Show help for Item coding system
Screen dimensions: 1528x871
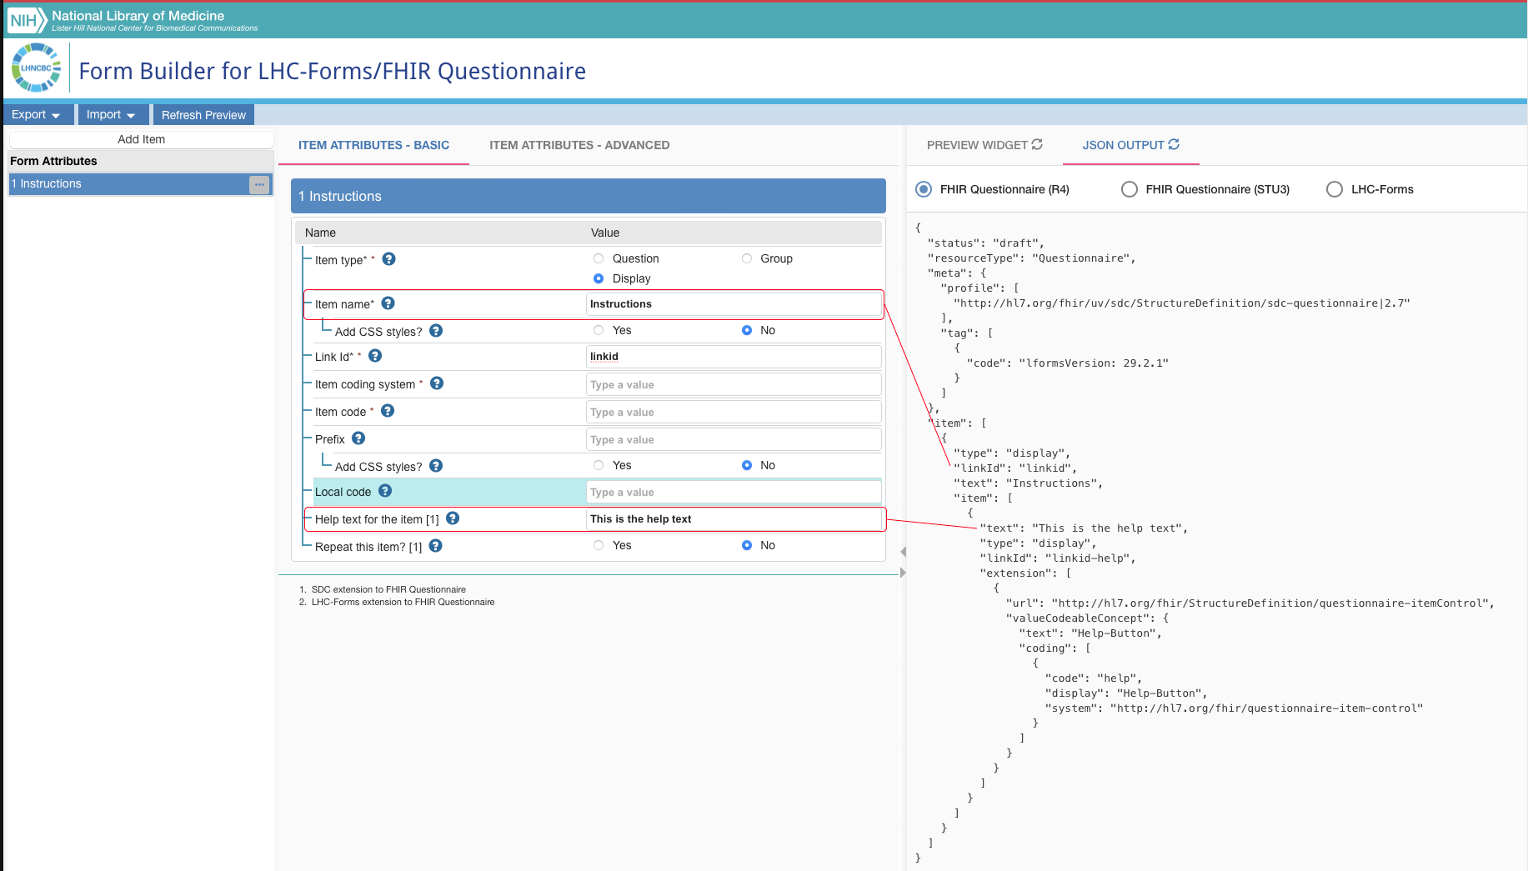[x=437, y=383]
